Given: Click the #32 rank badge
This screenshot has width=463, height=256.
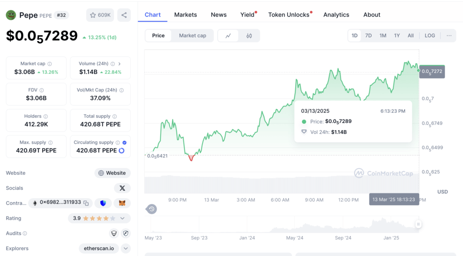Looking at the screenshot, I should 61,15.
